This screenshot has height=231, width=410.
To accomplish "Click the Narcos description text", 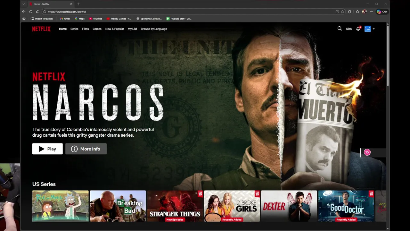I will coord(93,132).
